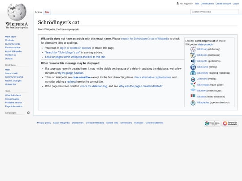
Task: Click the Donate link
Action: [x=9, y=59]
